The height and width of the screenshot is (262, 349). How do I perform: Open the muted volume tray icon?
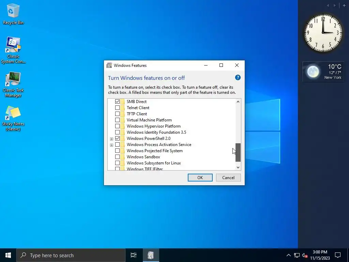click(x=305, y=255)
